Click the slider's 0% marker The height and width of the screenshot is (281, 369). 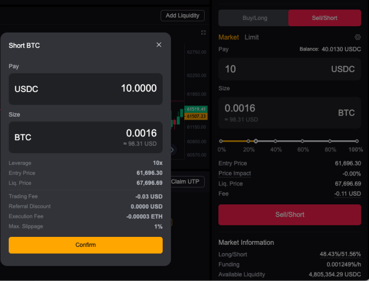[221, 141]
